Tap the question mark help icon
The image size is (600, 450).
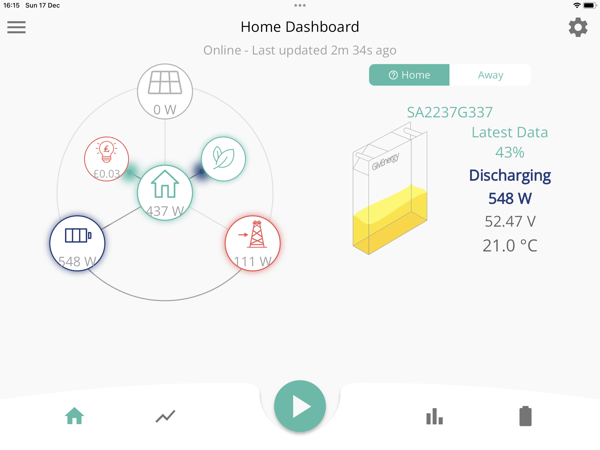tap(393, 75)
